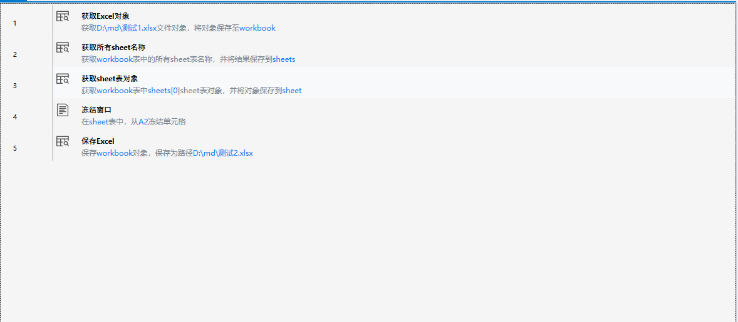
Task: Click line number 5 in the gutter
Action: pyautogui.click(x=15, y=148)
